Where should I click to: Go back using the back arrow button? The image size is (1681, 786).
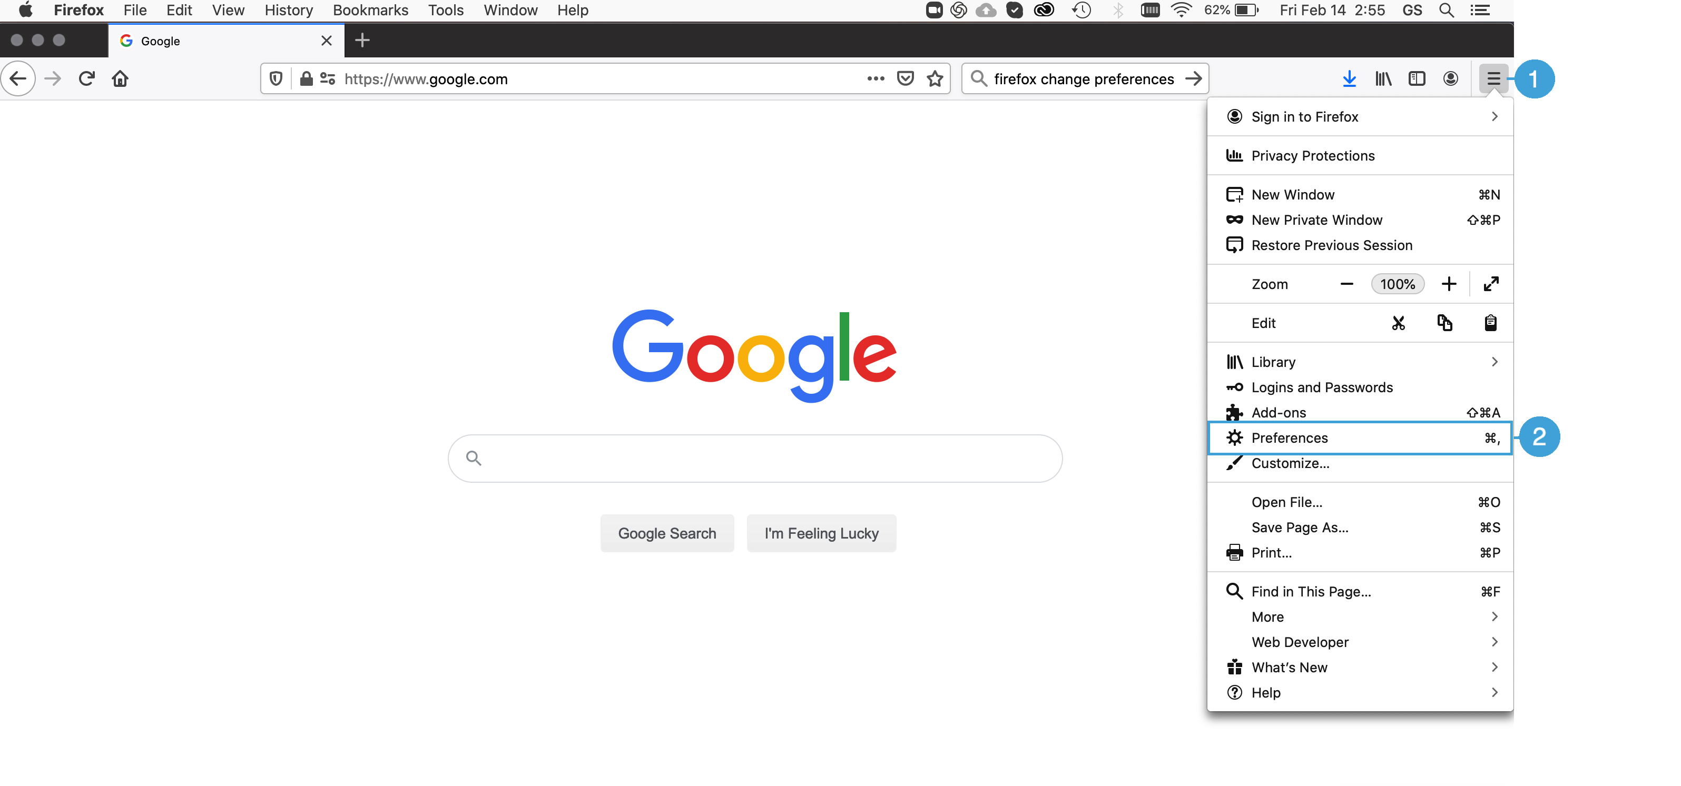click(x=18, y=79)
